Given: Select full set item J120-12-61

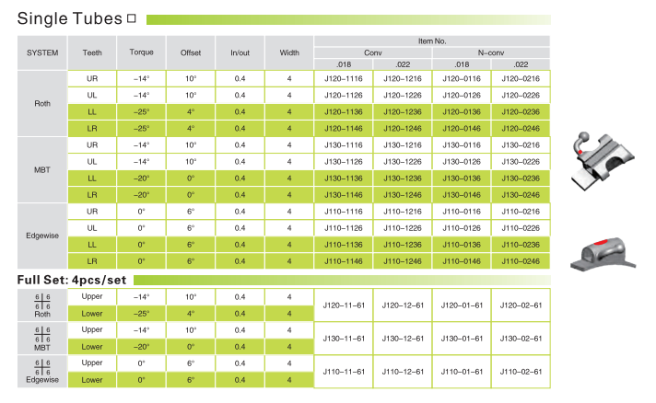Looking at the screenshot, I should click(403, 305).
